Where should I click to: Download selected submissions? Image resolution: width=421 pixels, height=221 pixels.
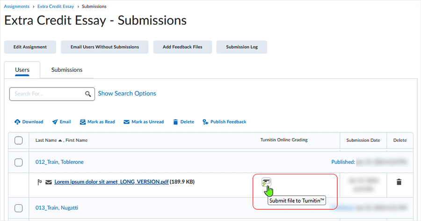(29, 122)
